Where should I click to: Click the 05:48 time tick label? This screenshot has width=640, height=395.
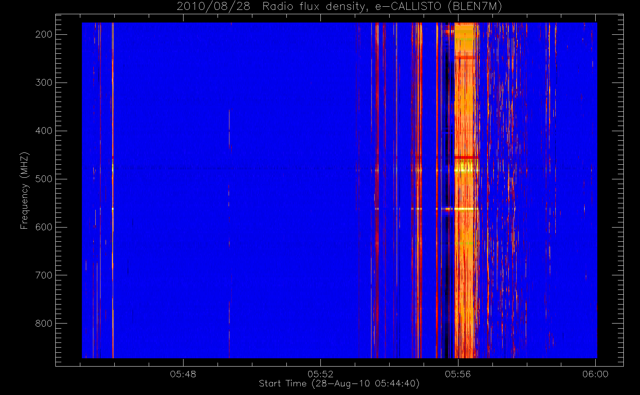pyautogui.click(x=183, y=374)
